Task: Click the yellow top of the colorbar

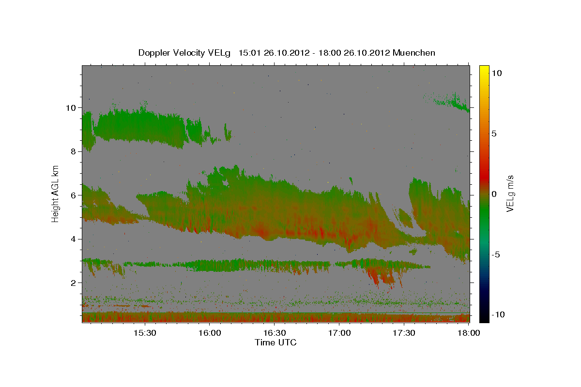Action: (x=484, y=72)
